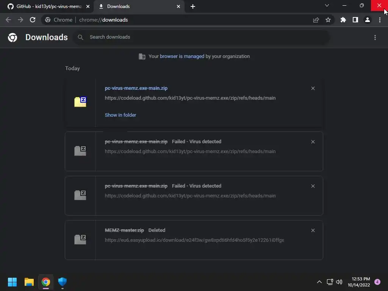Click the Chrome taskbar icon
The height and width of the screenshot is (291, 388).
tap(46, 282)
